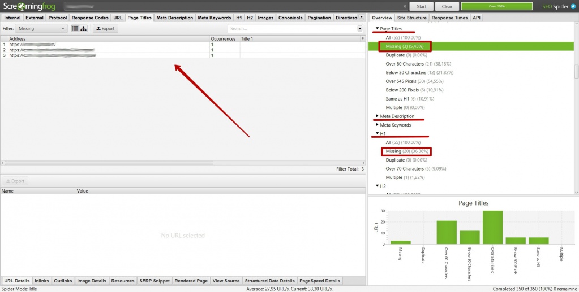
Task: Switch to tree view icon
Action: pyautogui.click(x=84, y=28)
